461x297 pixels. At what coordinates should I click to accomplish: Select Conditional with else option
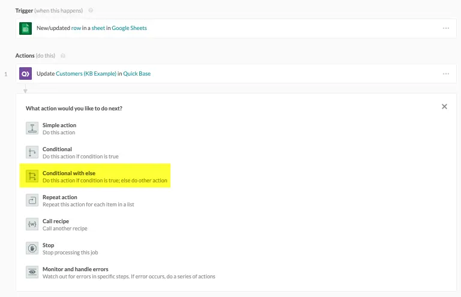click(x=95, y=176)
